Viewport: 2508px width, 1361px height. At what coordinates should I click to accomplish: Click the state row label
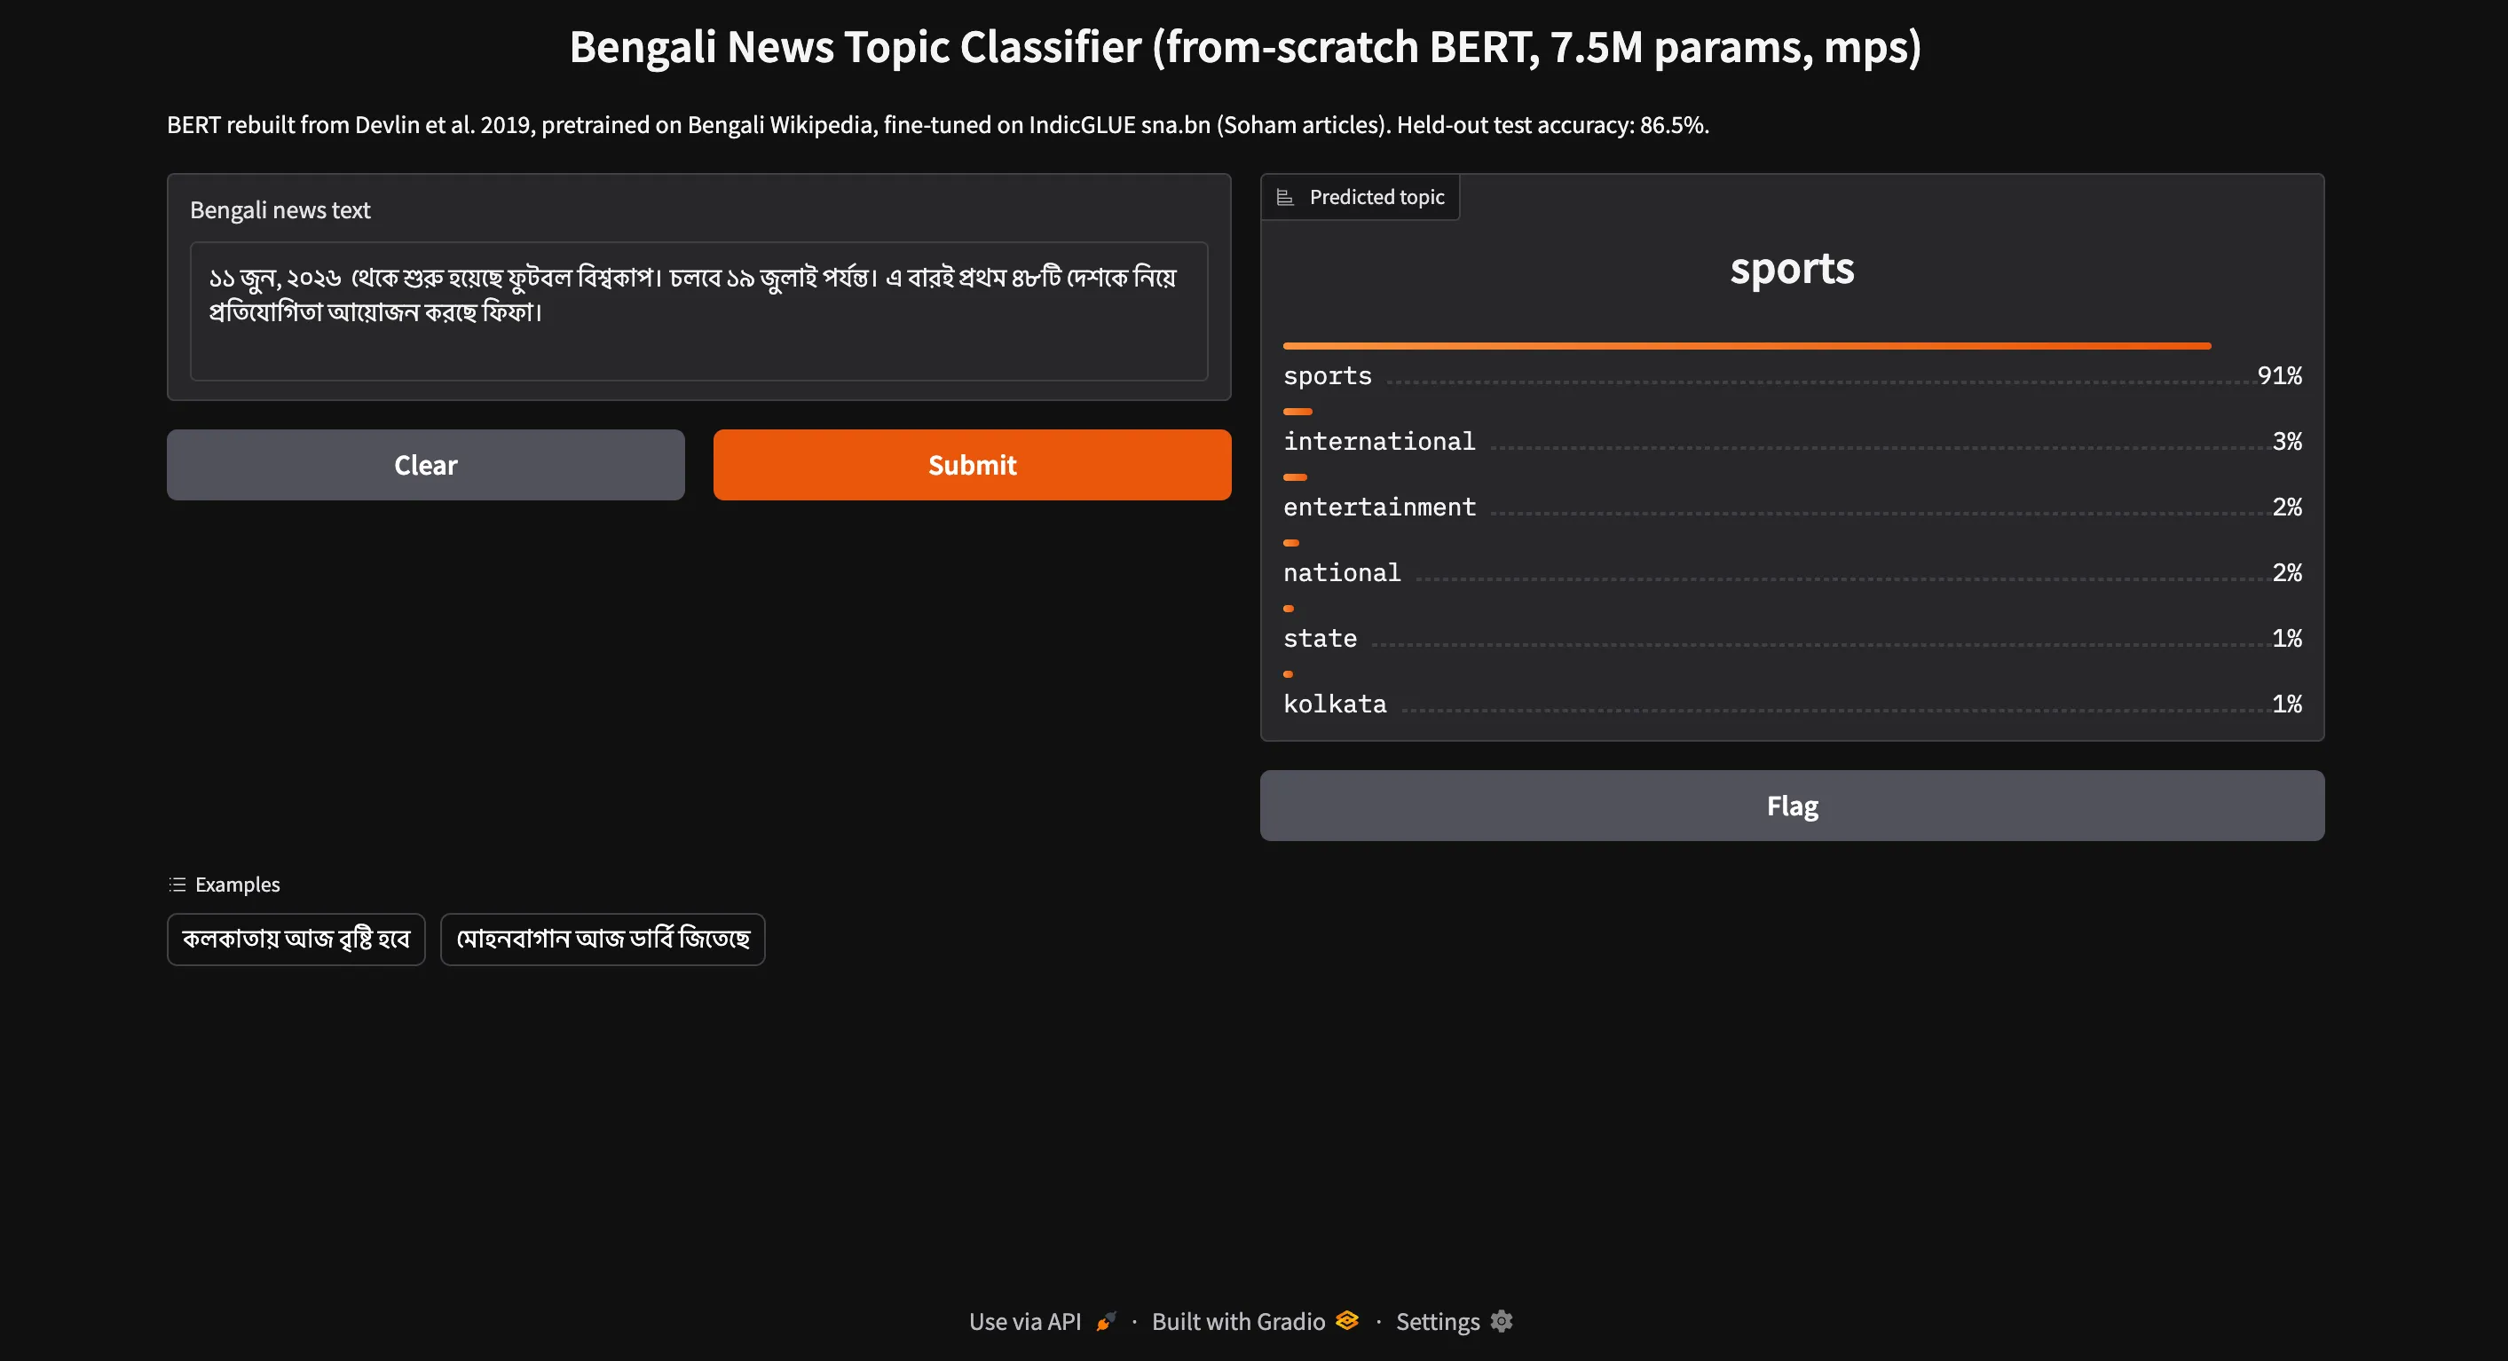[1320, 639]
